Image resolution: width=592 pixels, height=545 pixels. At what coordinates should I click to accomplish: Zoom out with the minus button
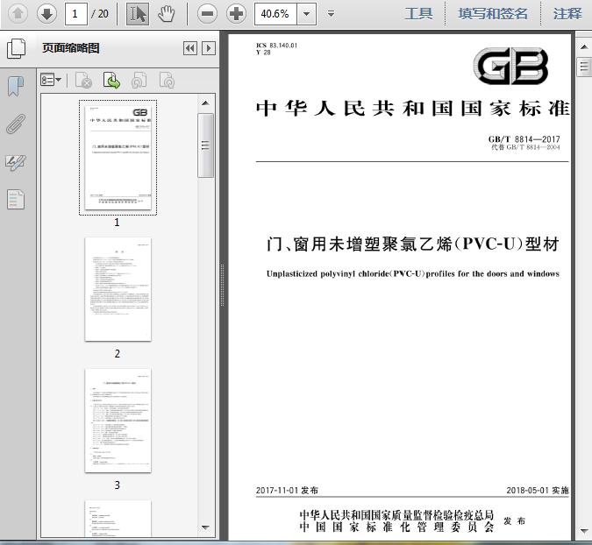click(207, 14)
